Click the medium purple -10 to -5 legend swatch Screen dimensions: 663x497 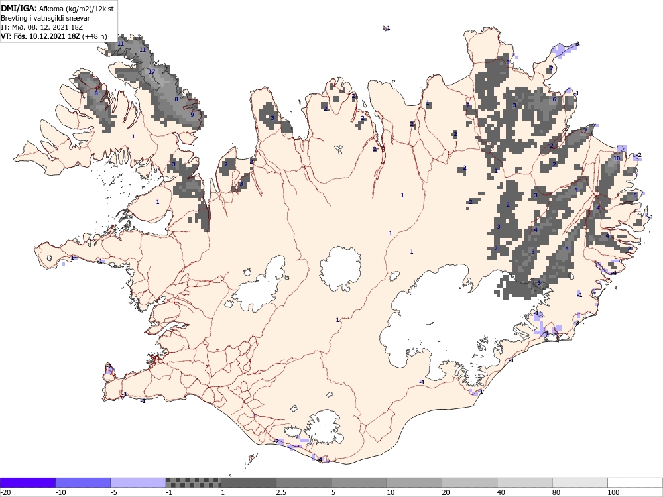[83, 482]
